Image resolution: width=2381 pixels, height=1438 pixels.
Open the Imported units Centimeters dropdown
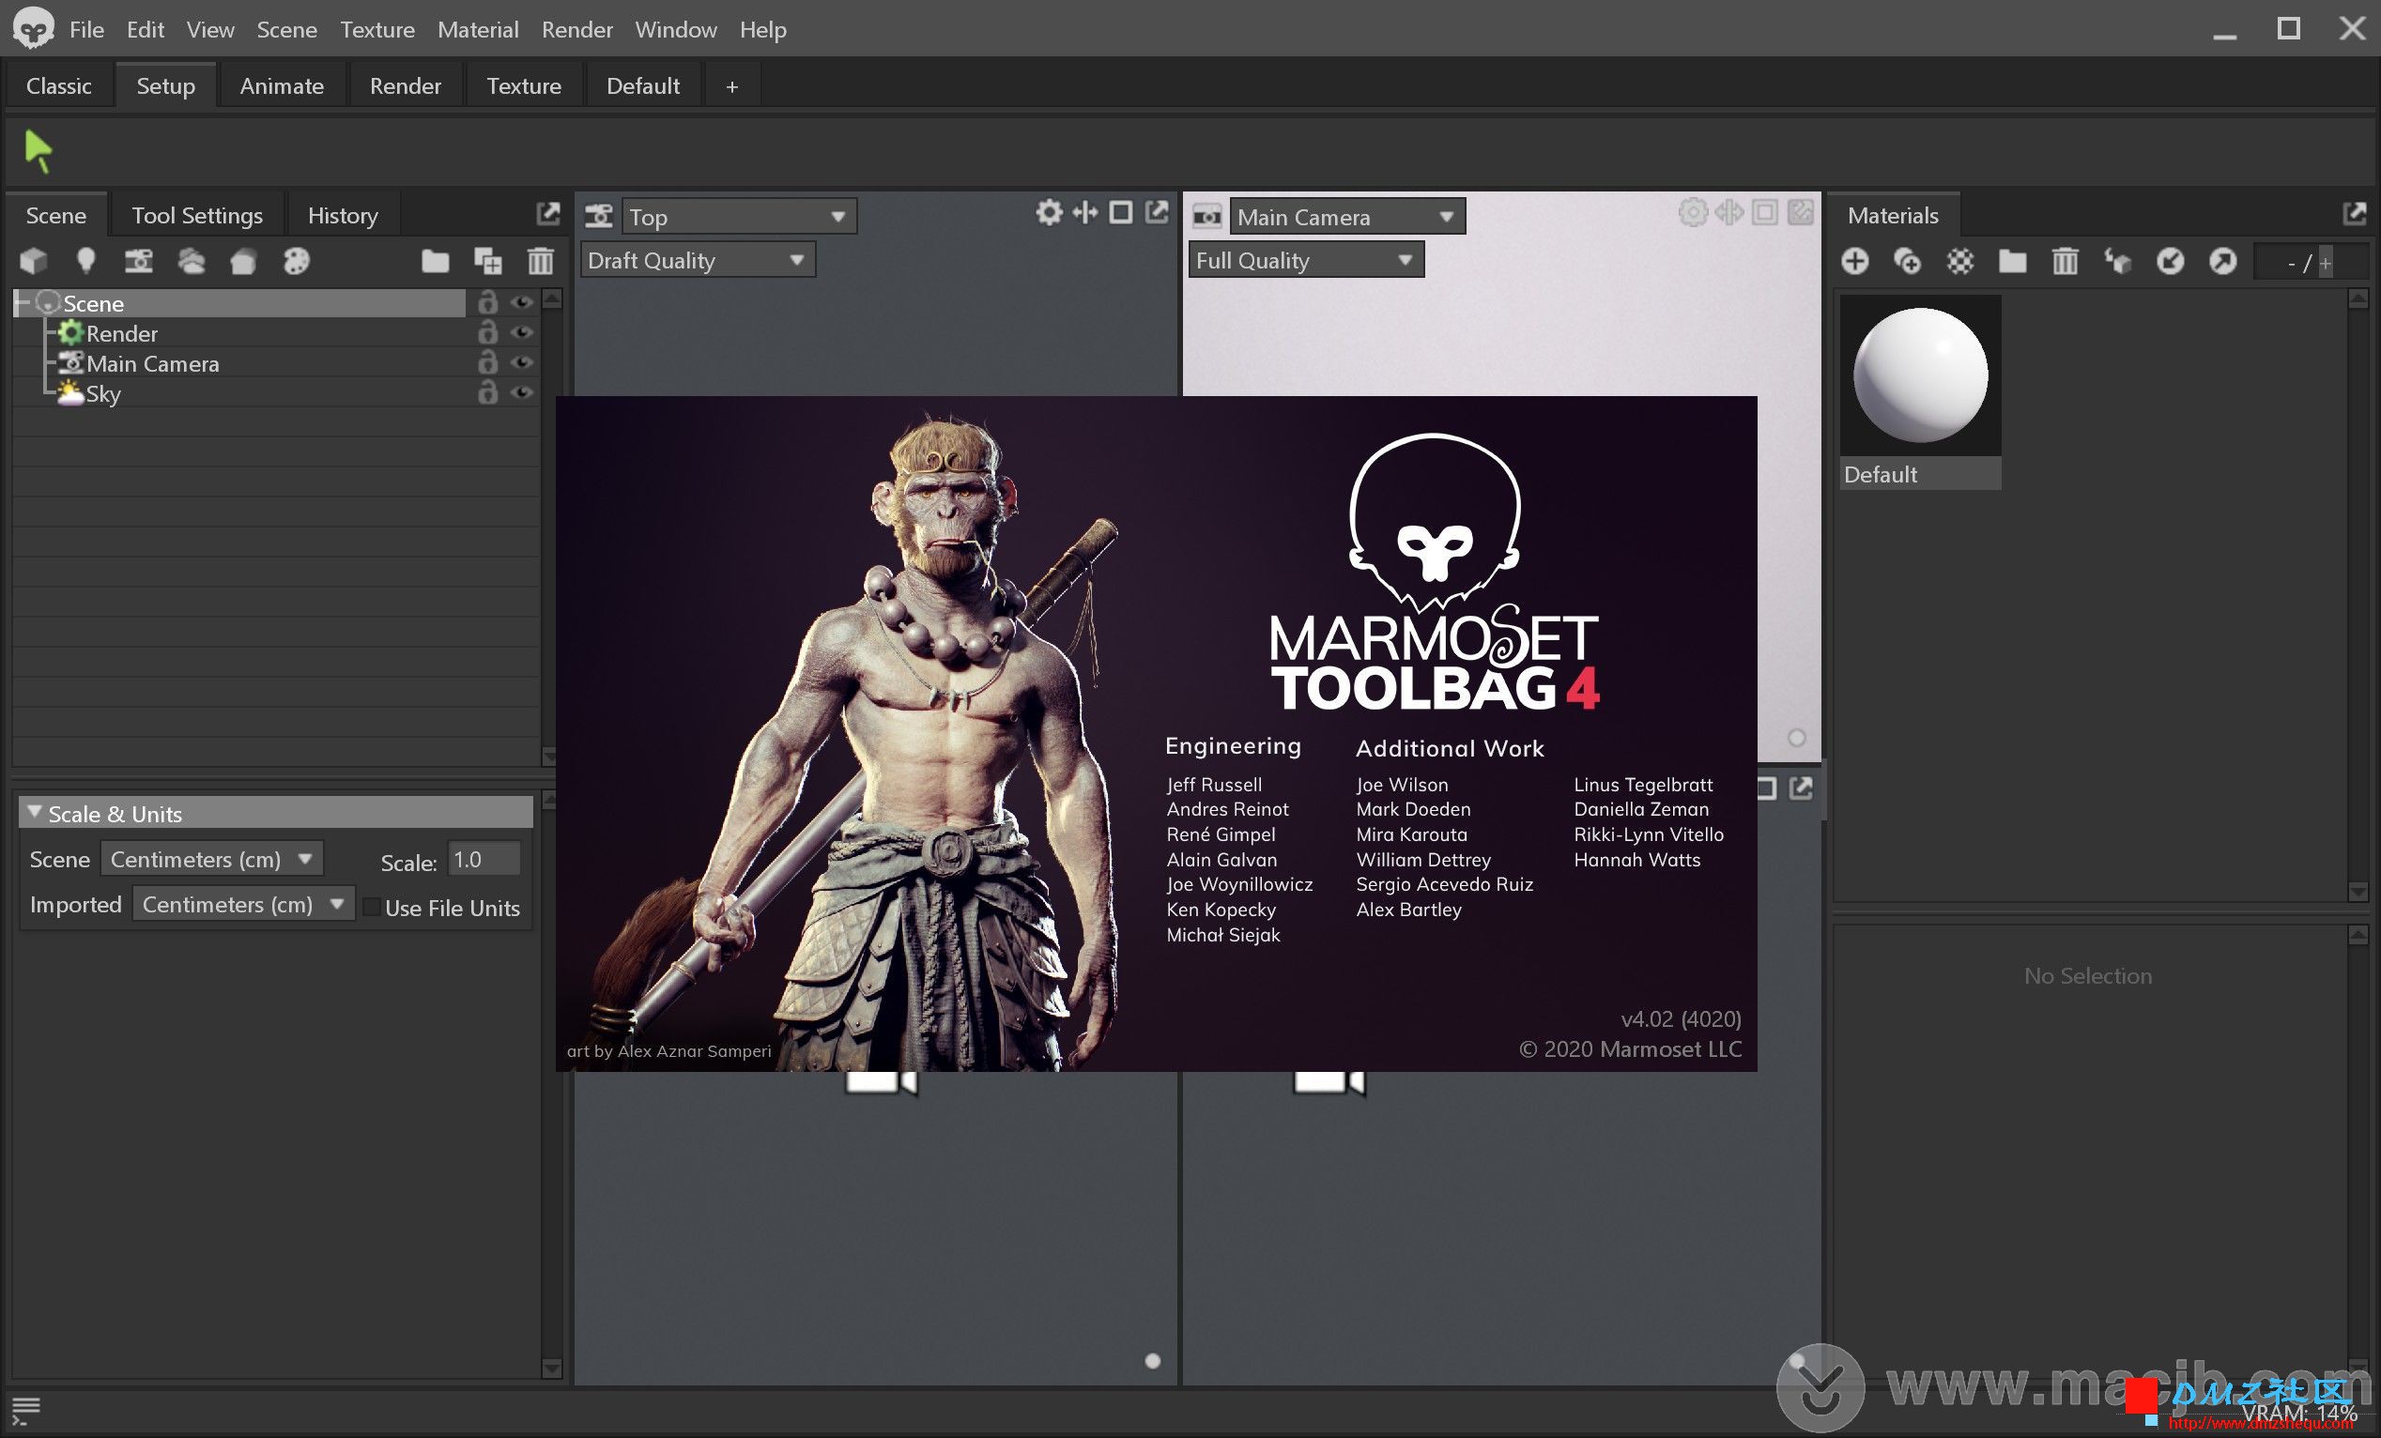point(243,904)
